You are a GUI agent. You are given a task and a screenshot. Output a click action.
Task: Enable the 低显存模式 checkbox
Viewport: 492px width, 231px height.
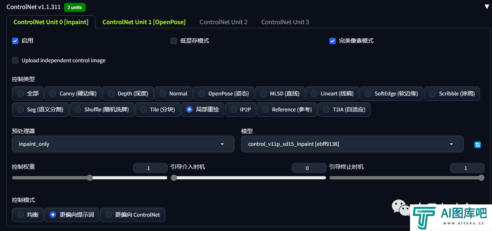tap(174, 41)
